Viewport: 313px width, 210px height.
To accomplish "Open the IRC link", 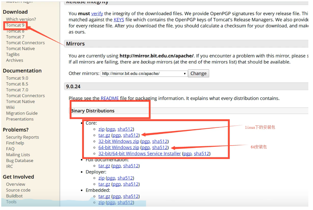I will coord(9,167).
